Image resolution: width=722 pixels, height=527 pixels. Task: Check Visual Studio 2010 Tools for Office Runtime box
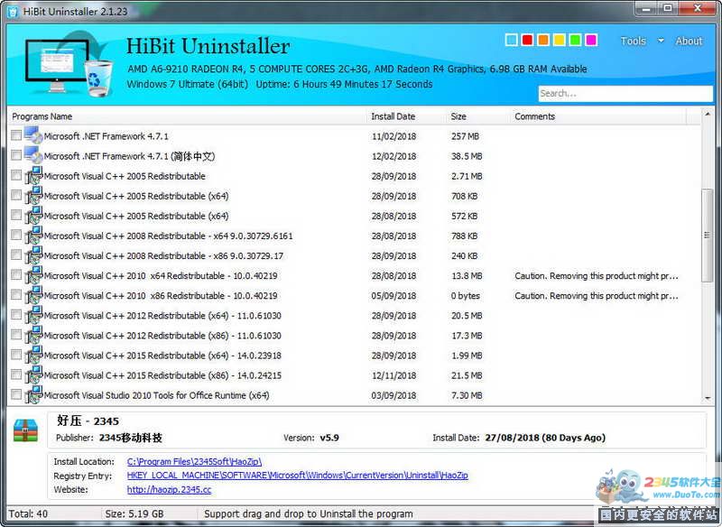pos(16,394)
